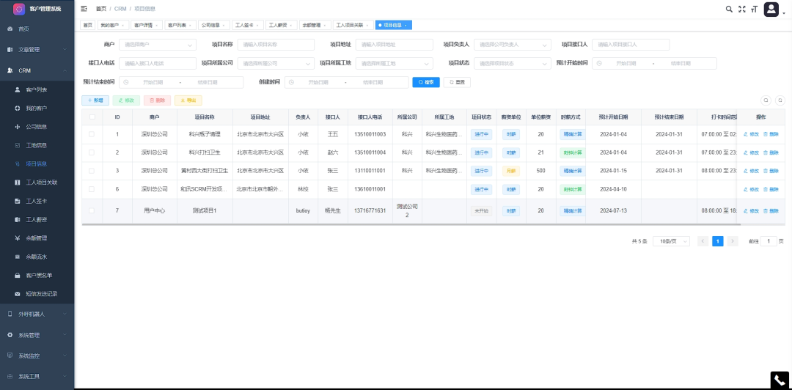Image resolution: width=792 pixels, height=390 pixels.
Task: Click the 项目名称 input field
Action: click(x=275, y=45)
